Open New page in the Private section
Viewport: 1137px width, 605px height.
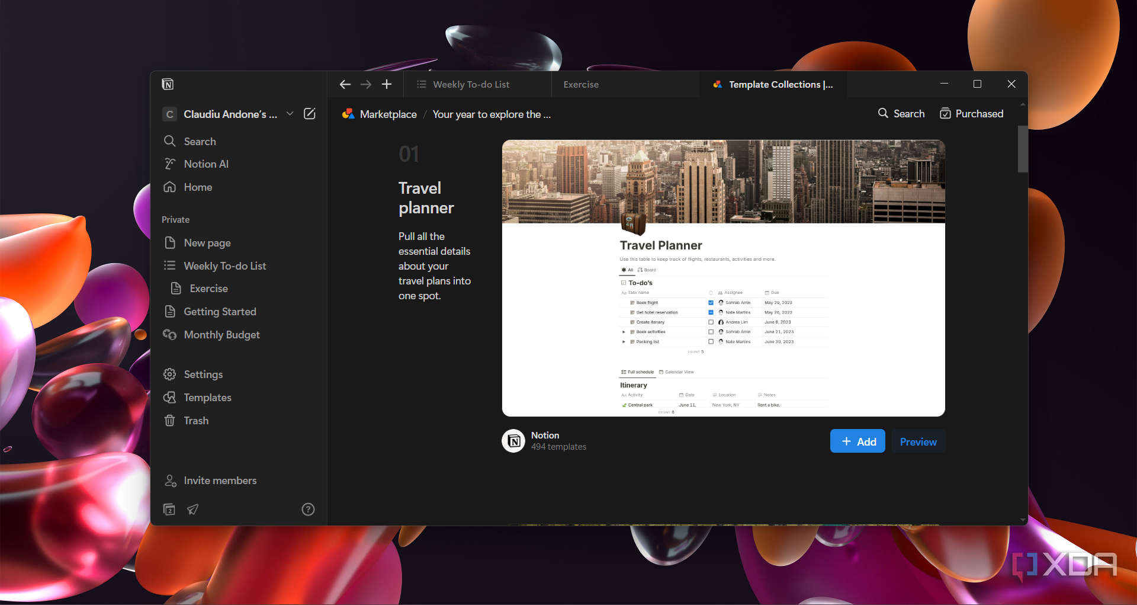tap(239, 243)
